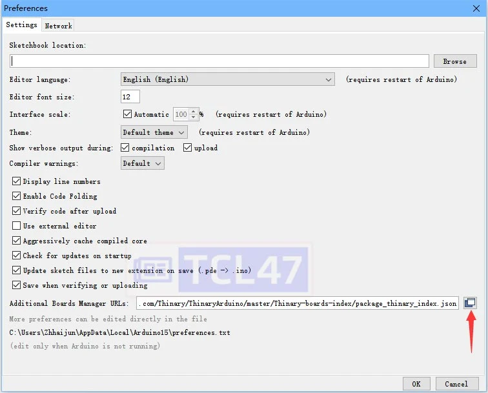The width and height of the screenshot is (488, 393).
Task: Toggle Display line numbers checkbox
Action: point(17,181)
